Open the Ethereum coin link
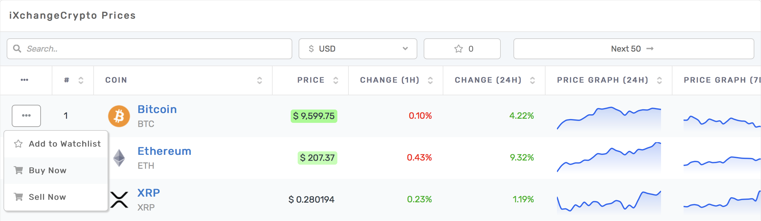 [164, 151]
